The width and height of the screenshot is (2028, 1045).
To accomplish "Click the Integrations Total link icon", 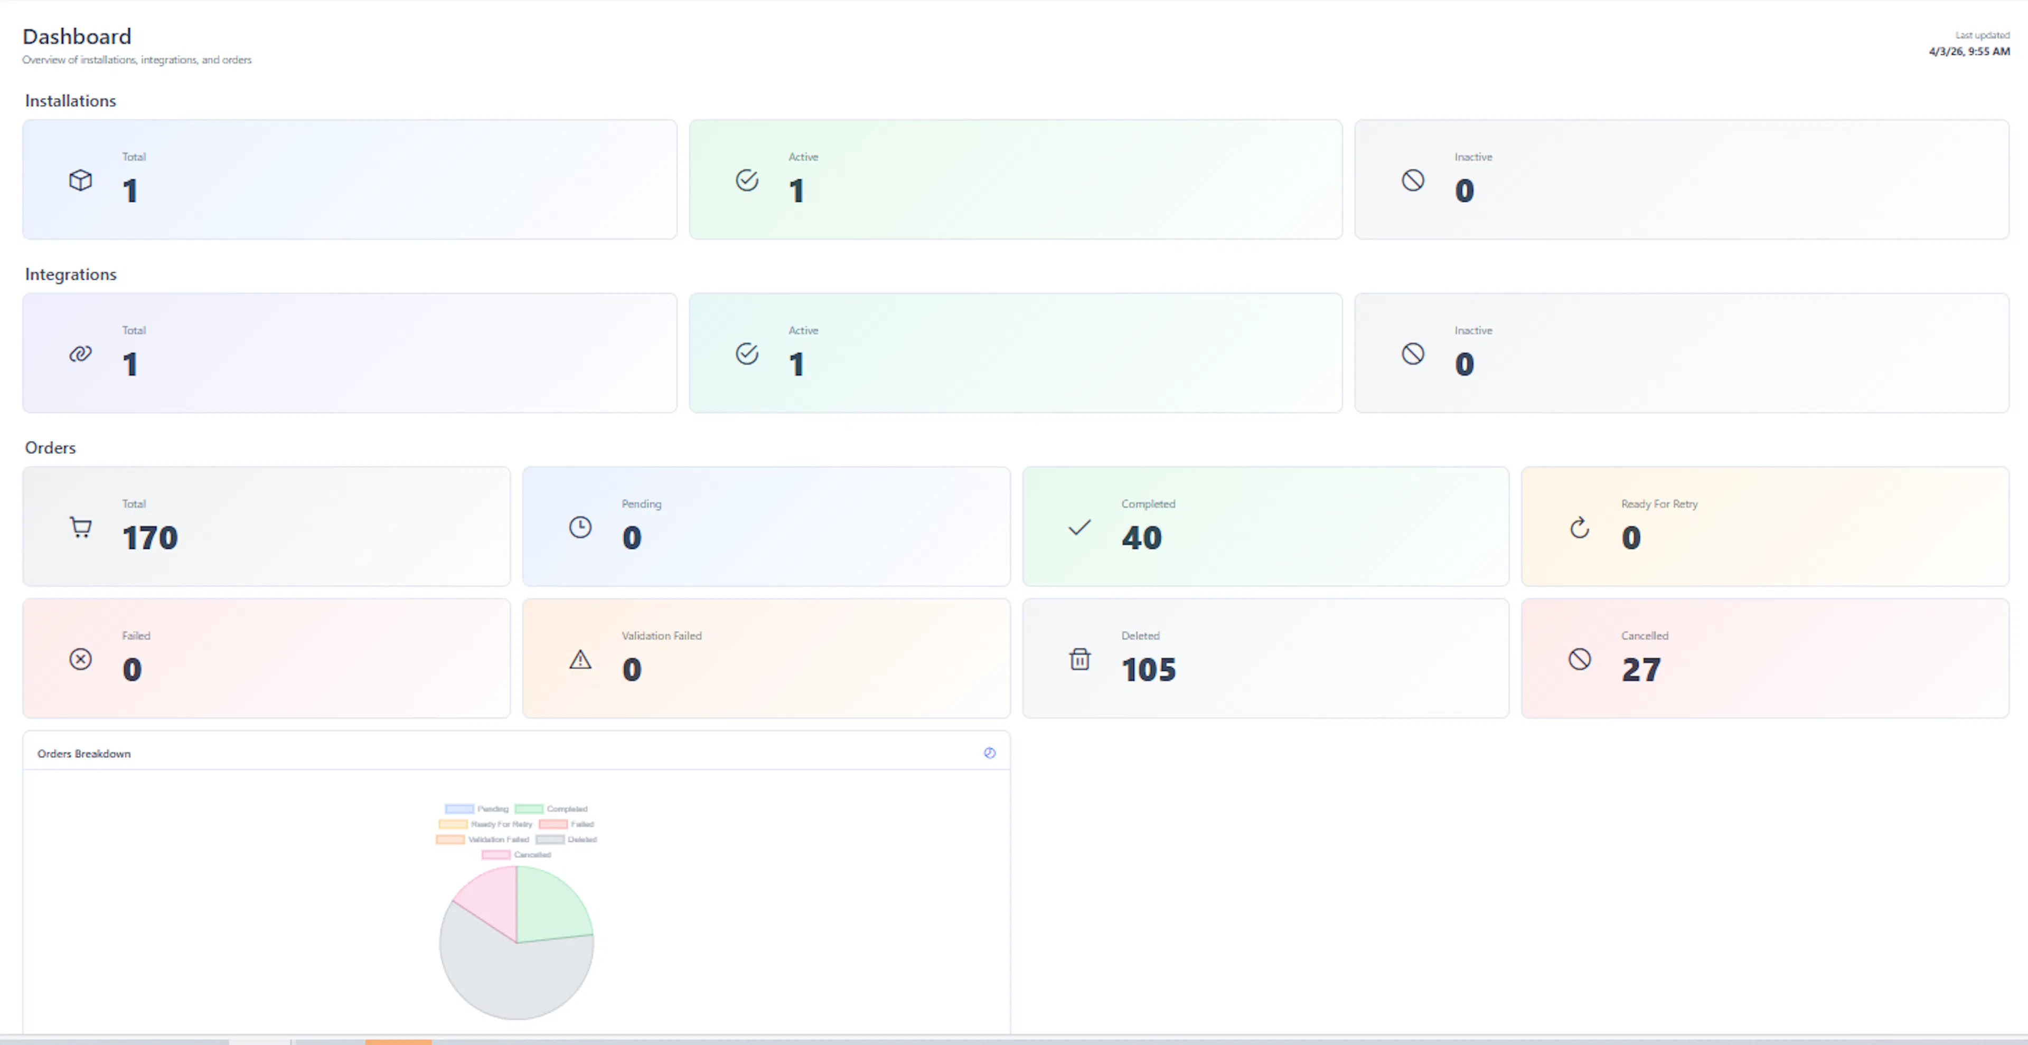I will click(80, 354).
